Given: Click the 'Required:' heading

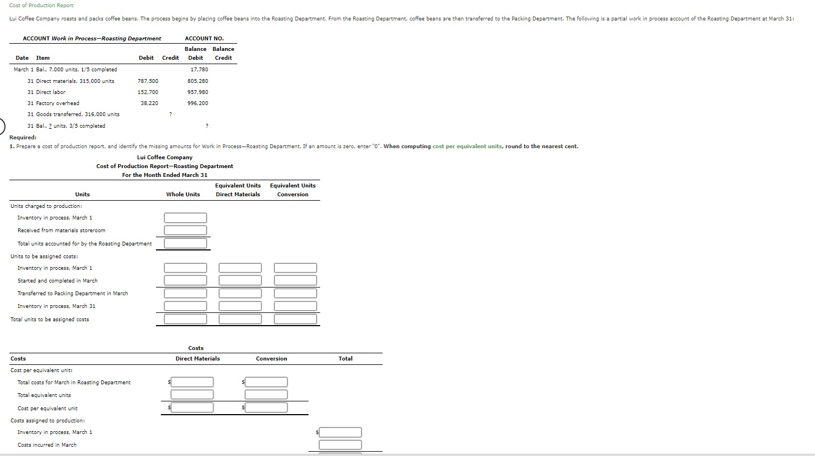Looking at the screenshot, I should [23, 138].
